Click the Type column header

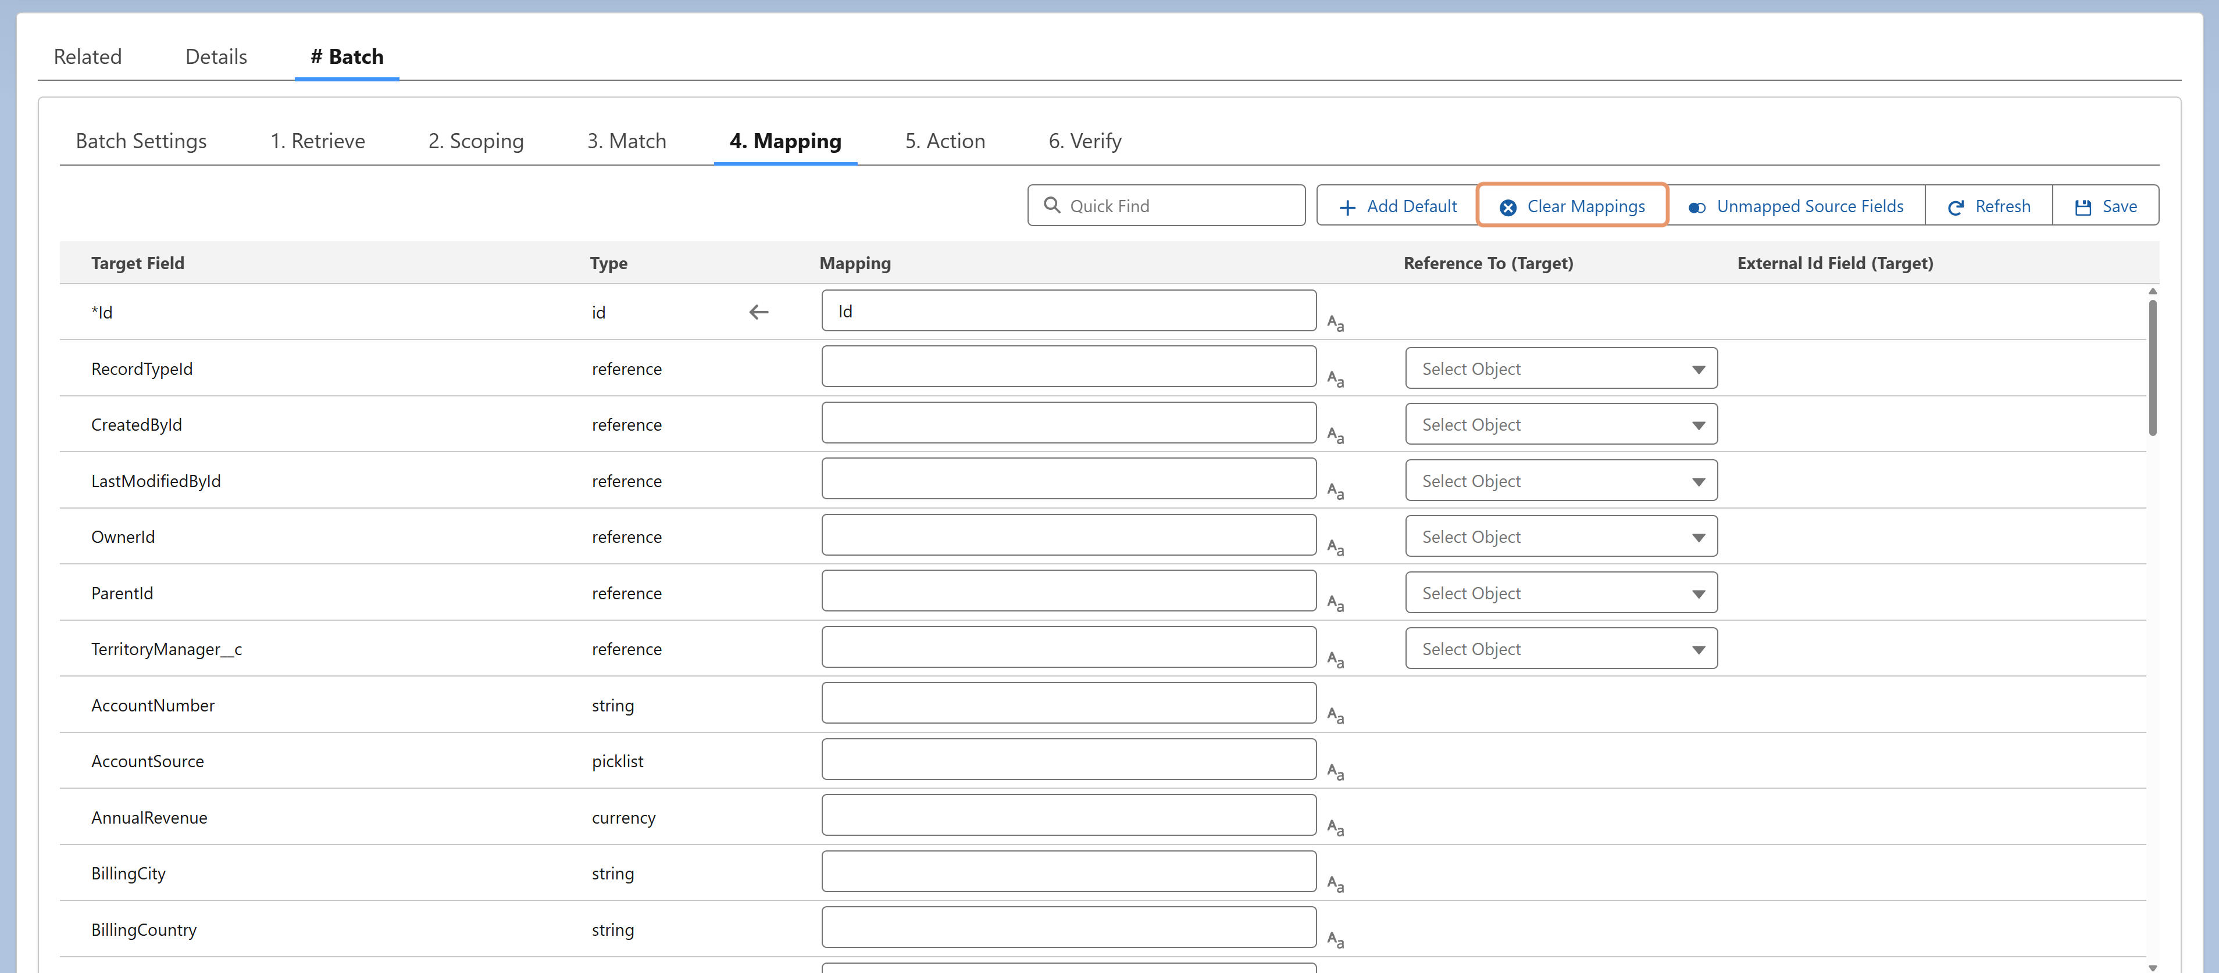608,263
